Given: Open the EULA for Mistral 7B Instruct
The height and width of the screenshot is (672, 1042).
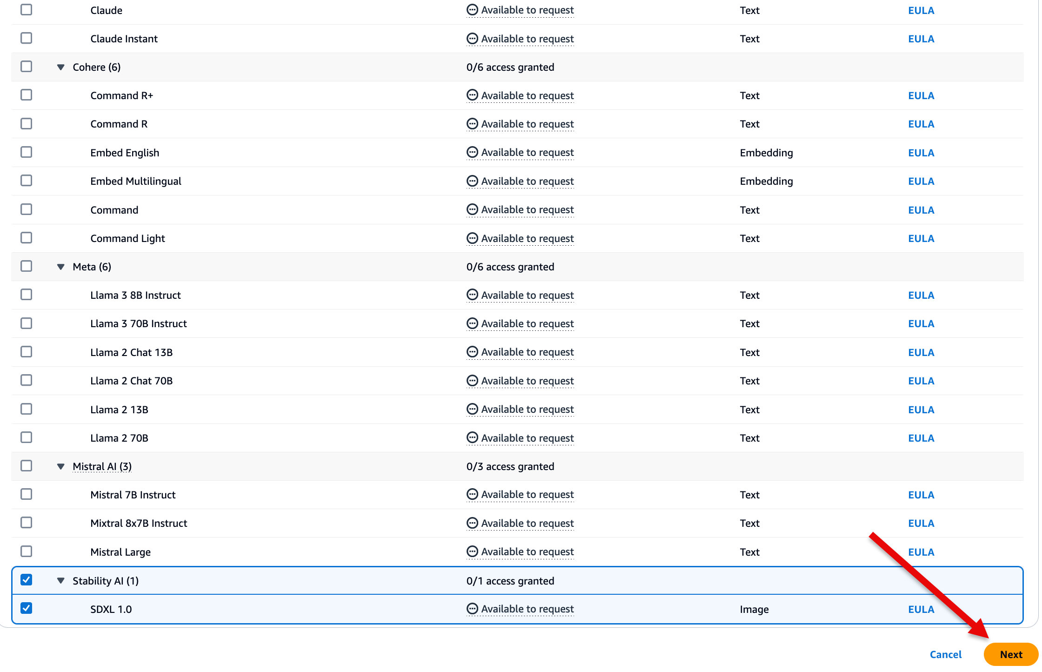Looking at the screenshot, I should click(921, 495).
